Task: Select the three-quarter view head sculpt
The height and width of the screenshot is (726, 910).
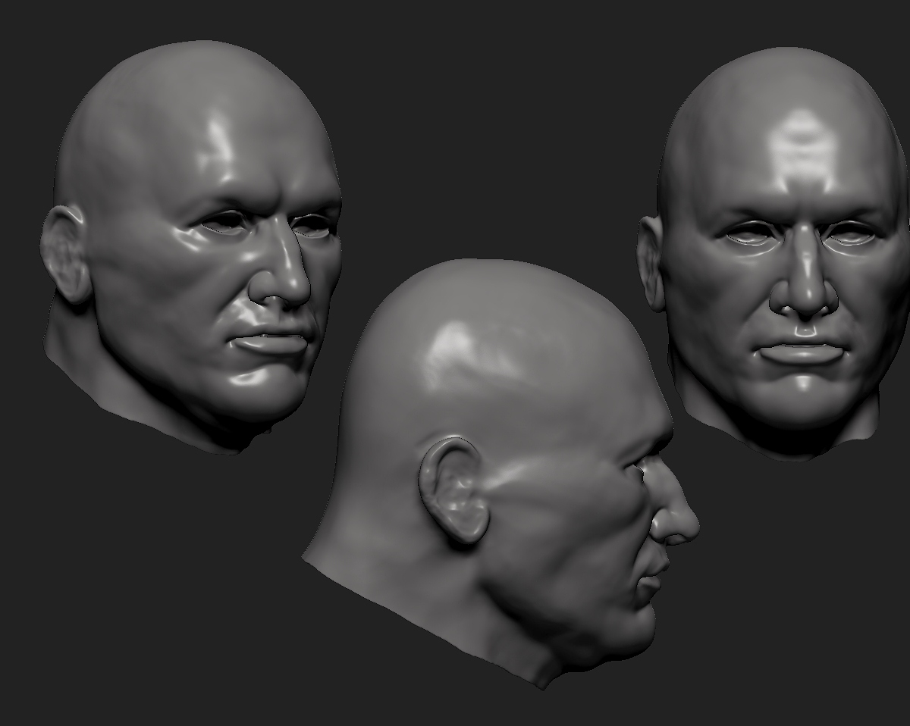Action: 191,246
